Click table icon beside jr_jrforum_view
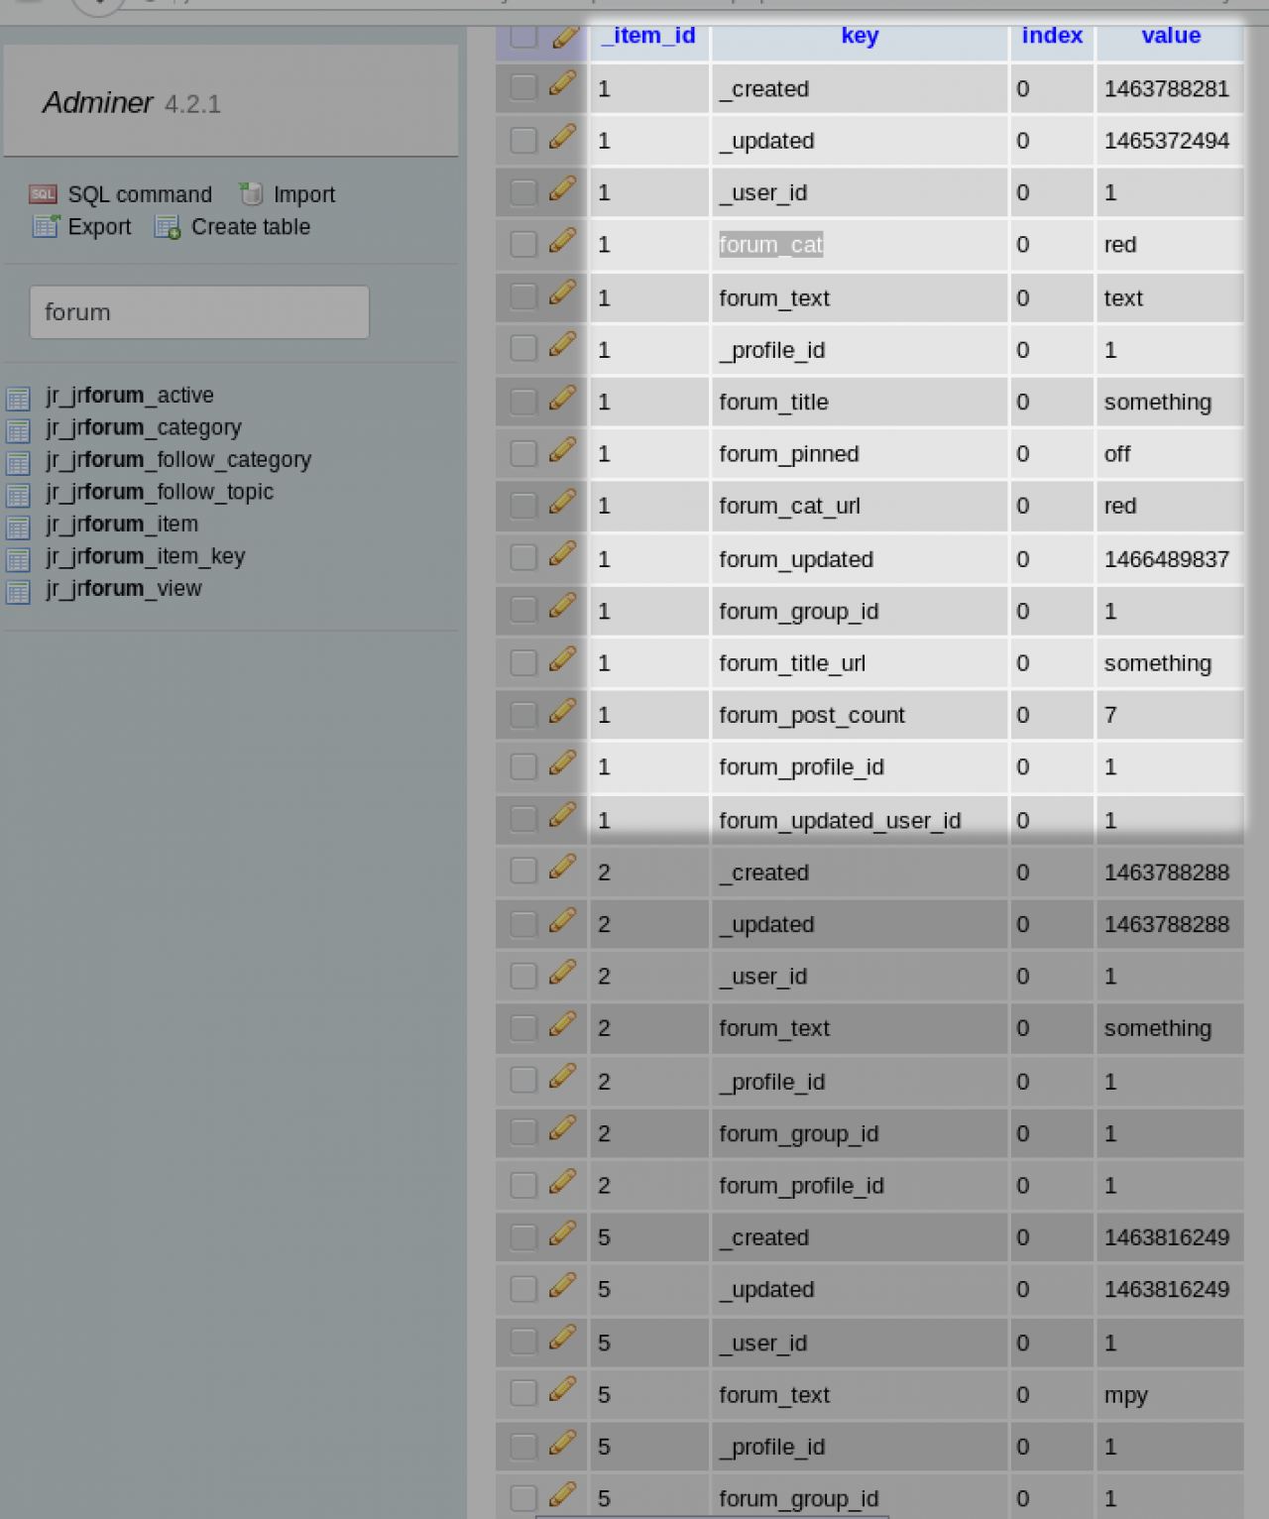This screenshot has height=1519, width=1269. pos(18,592)
